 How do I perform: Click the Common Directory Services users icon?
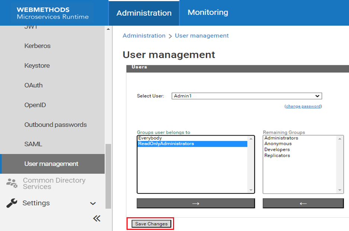point(12,183)
